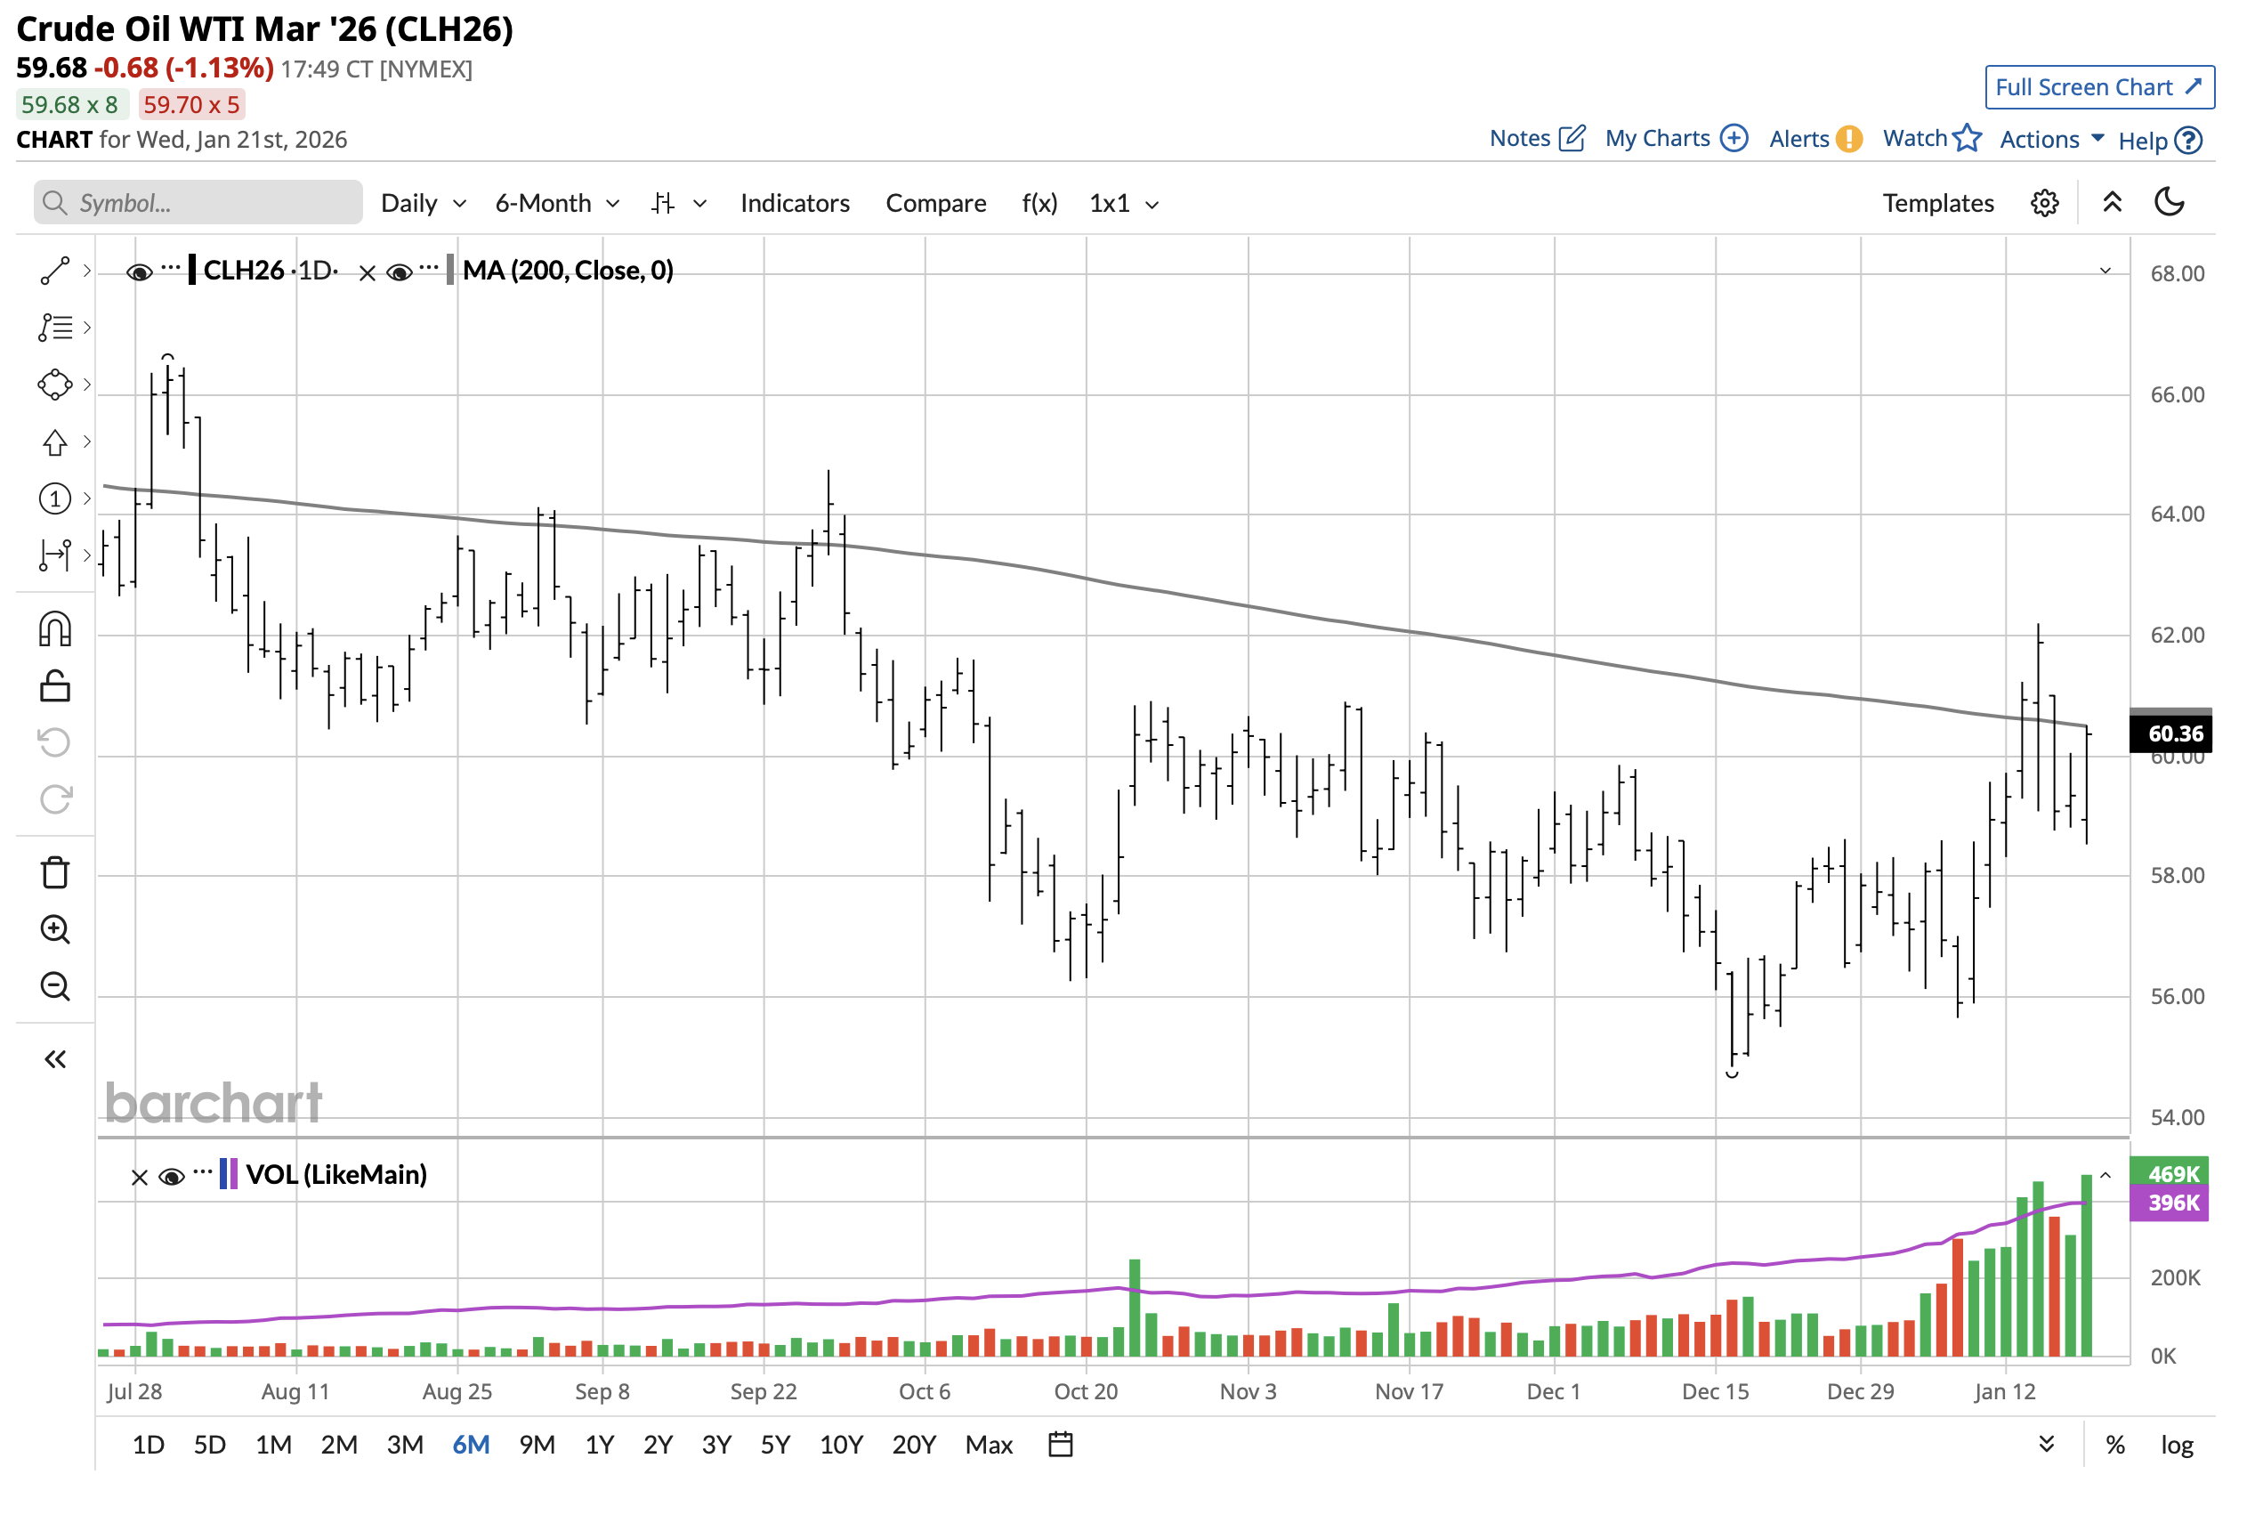Toggle VOL (LikeMain) indicator visibility
The height and width of the screenshot is (1515, 2255).
tap(171, 1176)
